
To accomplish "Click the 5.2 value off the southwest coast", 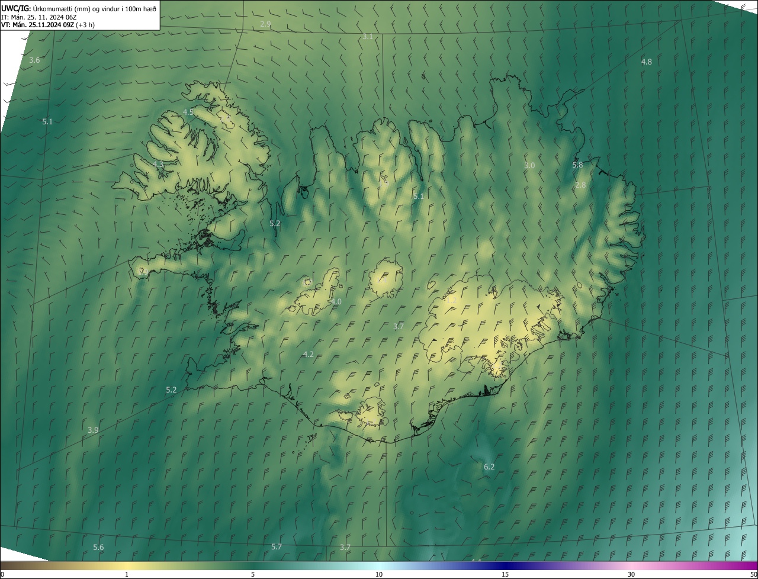I will click(x=171, y=390).
